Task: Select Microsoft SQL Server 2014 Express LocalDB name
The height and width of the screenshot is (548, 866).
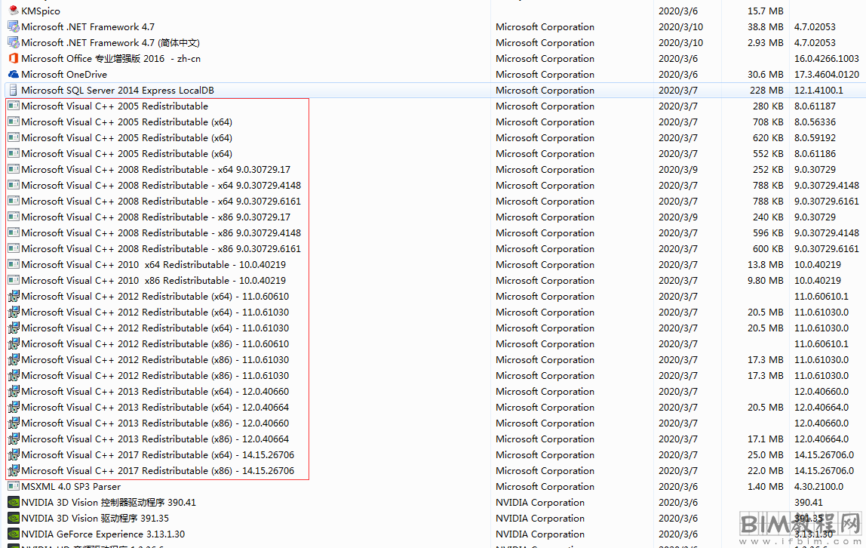Action: [x=118, y=91]
